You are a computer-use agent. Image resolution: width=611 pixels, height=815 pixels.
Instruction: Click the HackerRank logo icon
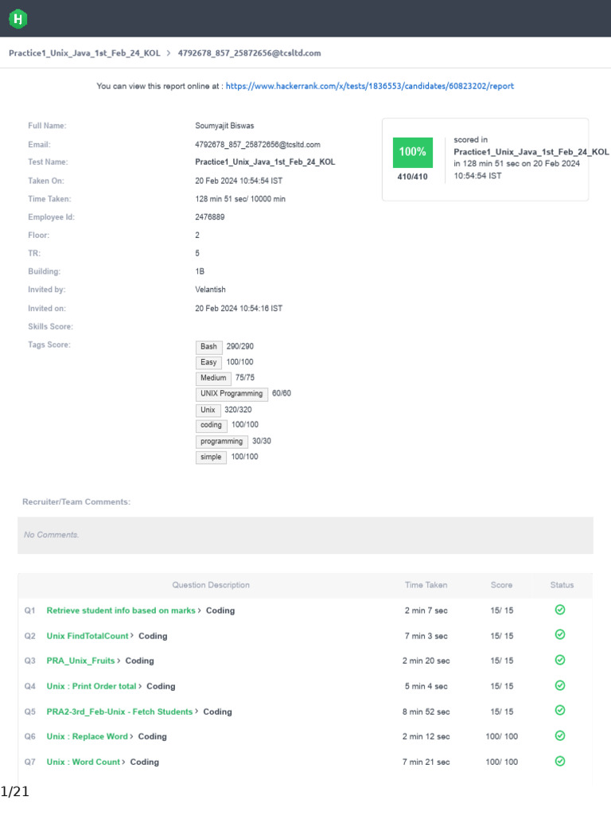pos(18,19)
